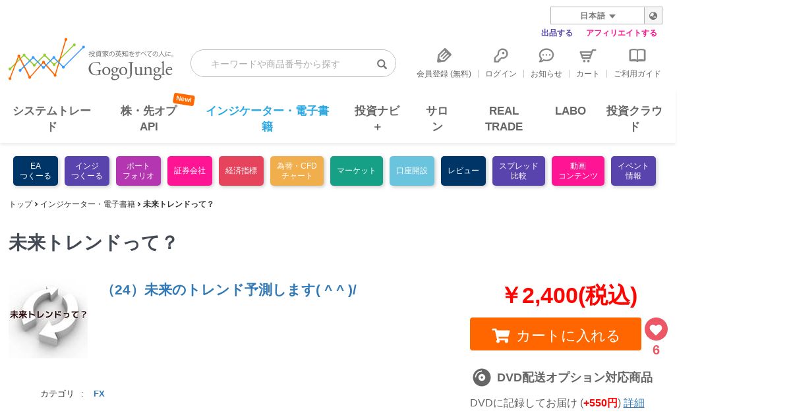Click the 未来トレンドって？ product thumbnail

[x=48, y=319]
